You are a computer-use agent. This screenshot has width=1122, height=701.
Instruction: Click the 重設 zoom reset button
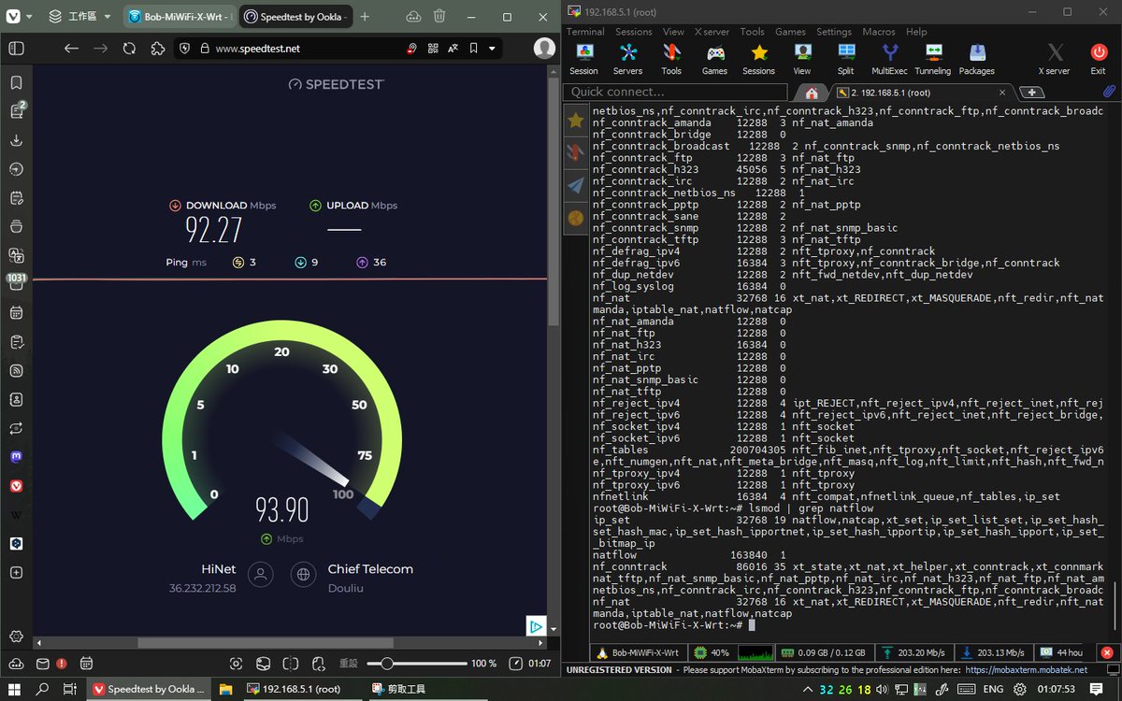click(349, 664)
